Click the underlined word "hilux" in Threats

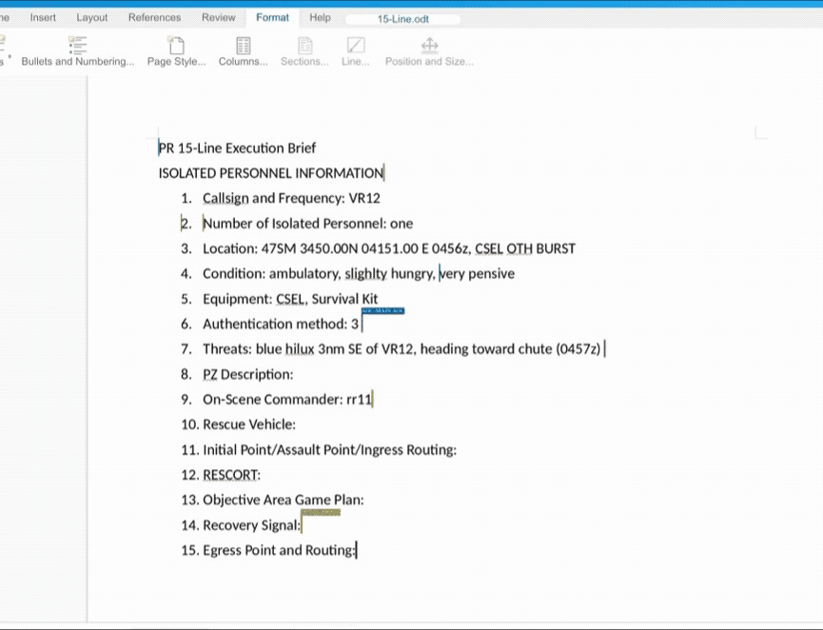pyautogui.click(x=294, y=349)
